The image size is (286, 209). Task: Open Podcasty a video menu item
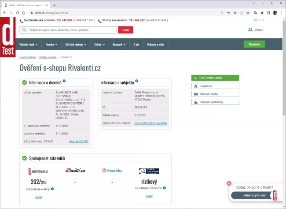coord(155,45)
